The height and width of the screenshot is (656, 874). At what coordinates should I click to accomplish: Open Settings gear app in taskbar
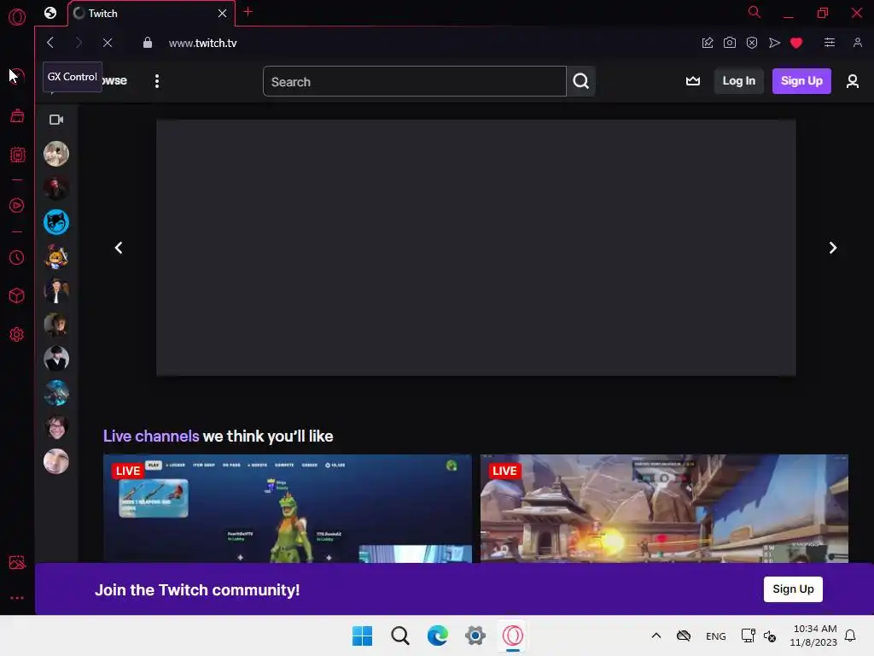click(x=475, y=635)
